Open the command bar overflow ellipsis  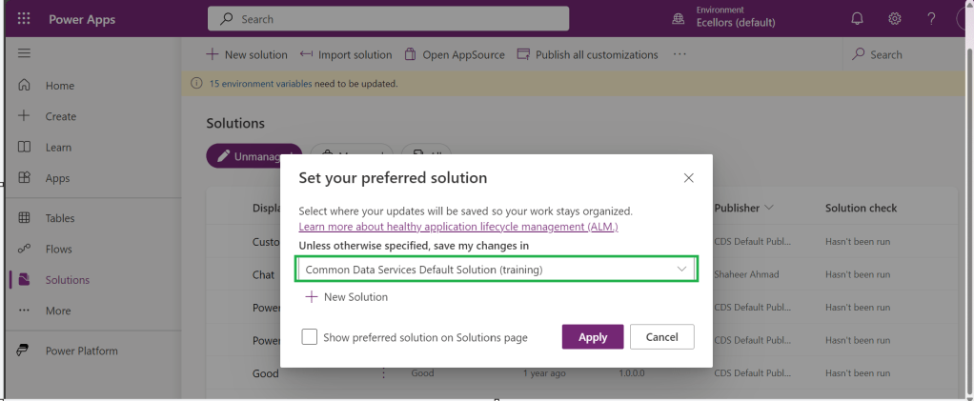[x=680, y=54]
